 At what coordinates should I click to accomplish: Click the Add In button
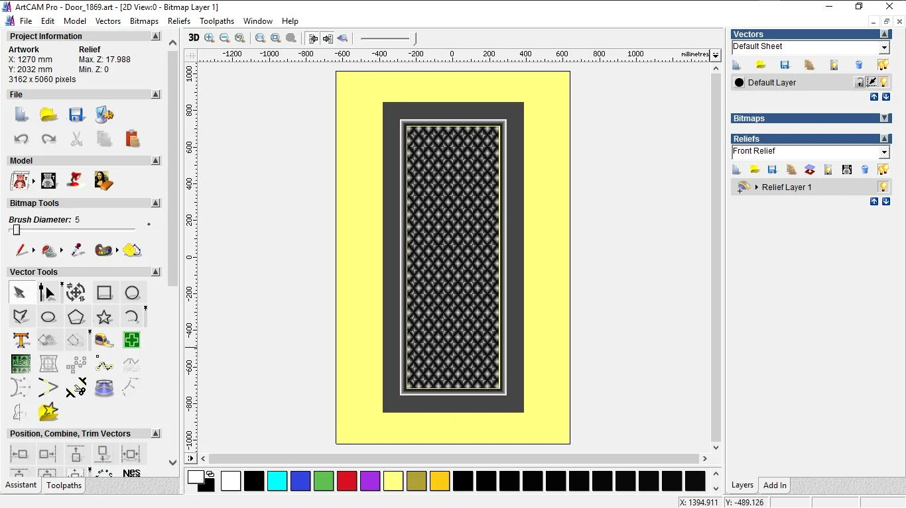[774, 485]
